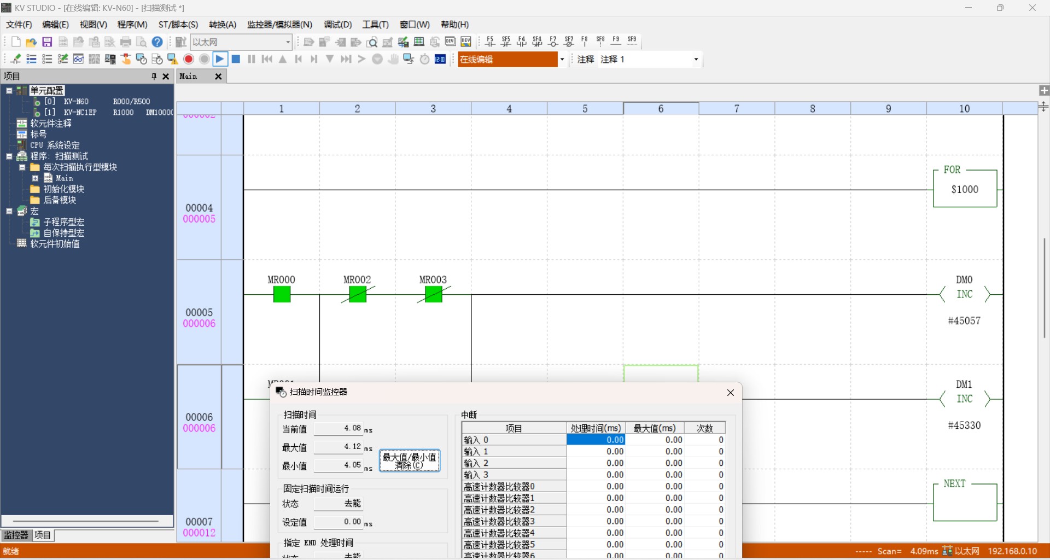Click the colored DEV device icon

coord(466,42)
